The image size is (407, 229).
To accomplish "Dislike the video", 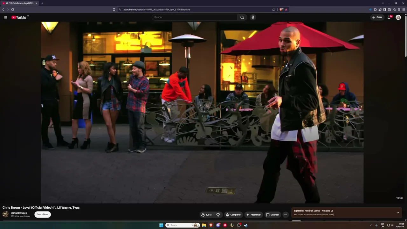I will point(218,215).
